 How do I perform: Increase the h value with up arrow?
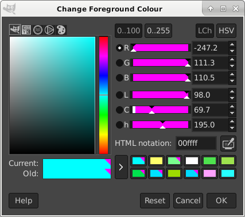(x=232, y=122)
